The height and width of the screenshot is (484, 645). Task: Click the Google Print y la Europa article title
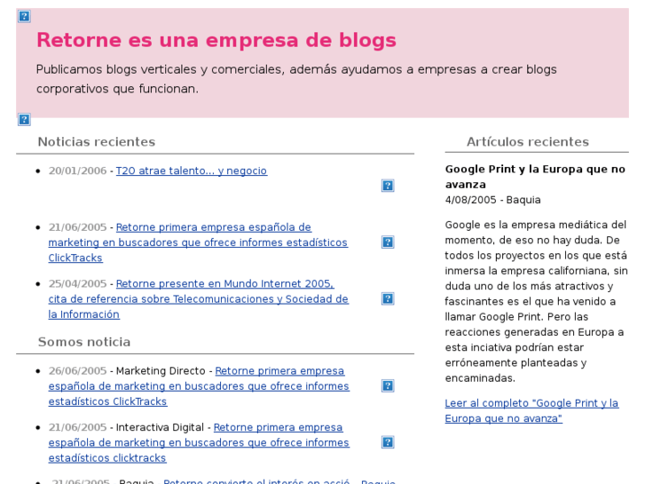[x=535, y=177]
